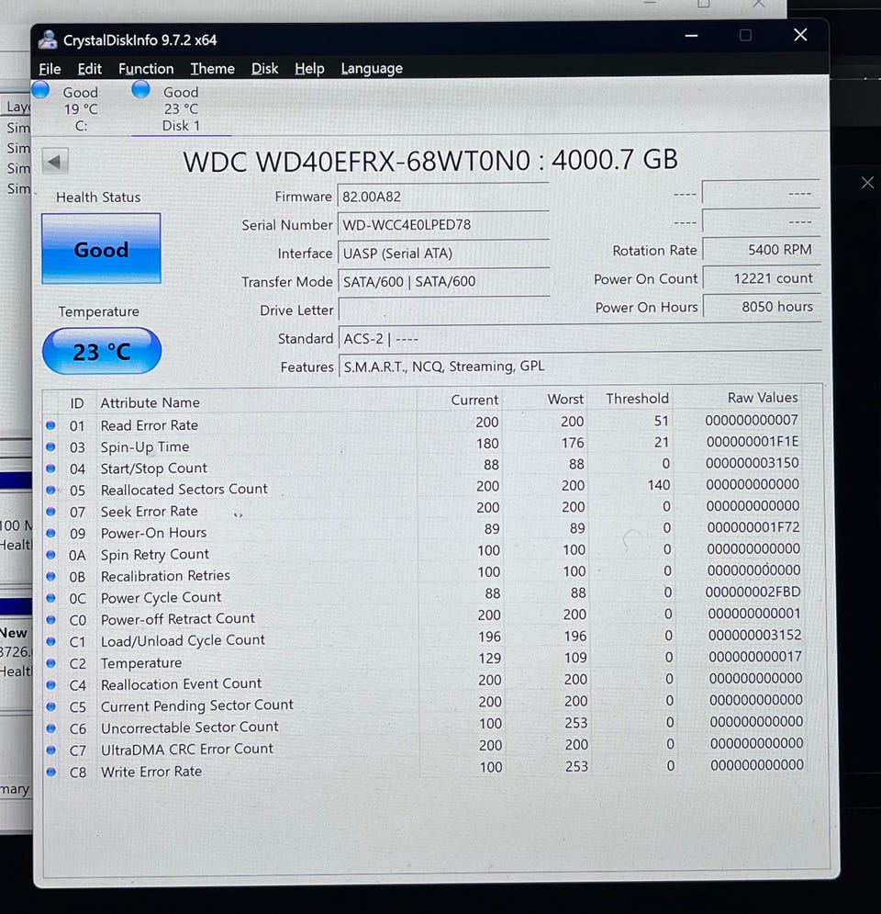881x914 pixels.
Task: Select the Power-On Hours attribute row
Action: coord(153,533)
